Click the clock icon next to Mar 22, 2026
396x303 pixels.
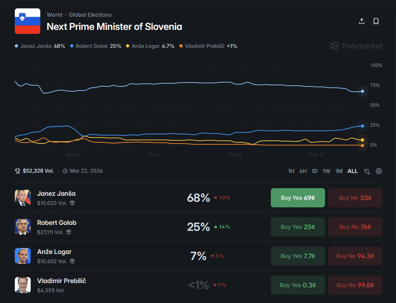pyautogui.click(x=65, y=171)
